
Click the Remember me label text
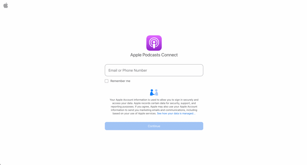coord(120,81)
